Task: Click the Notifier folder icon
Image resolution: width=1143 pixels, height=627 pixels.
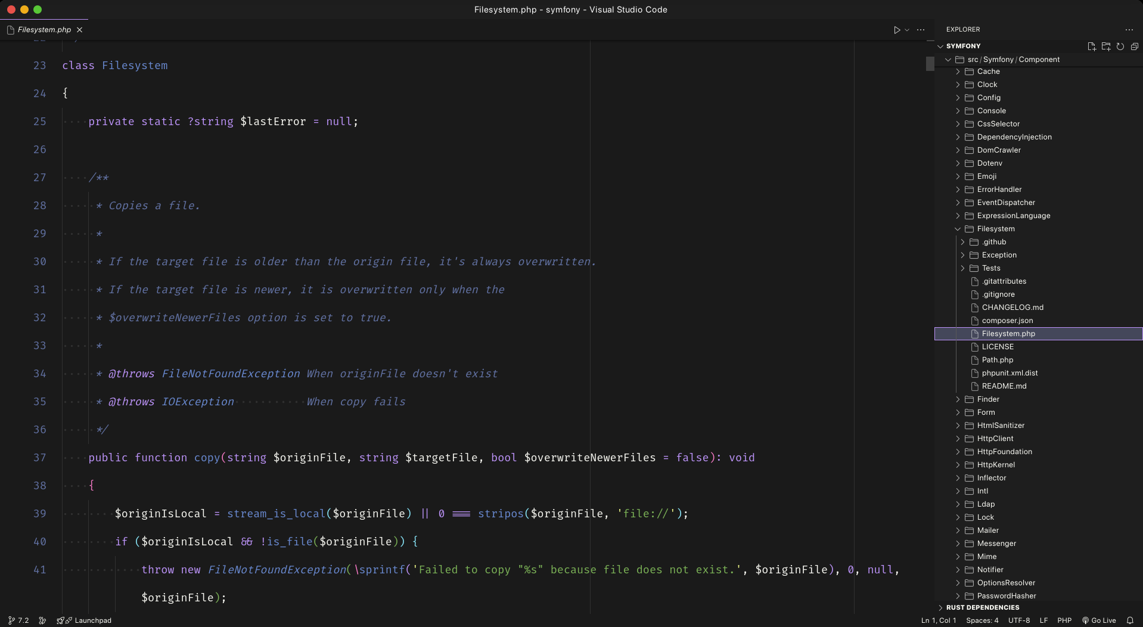Action: [x=969, y=570]
